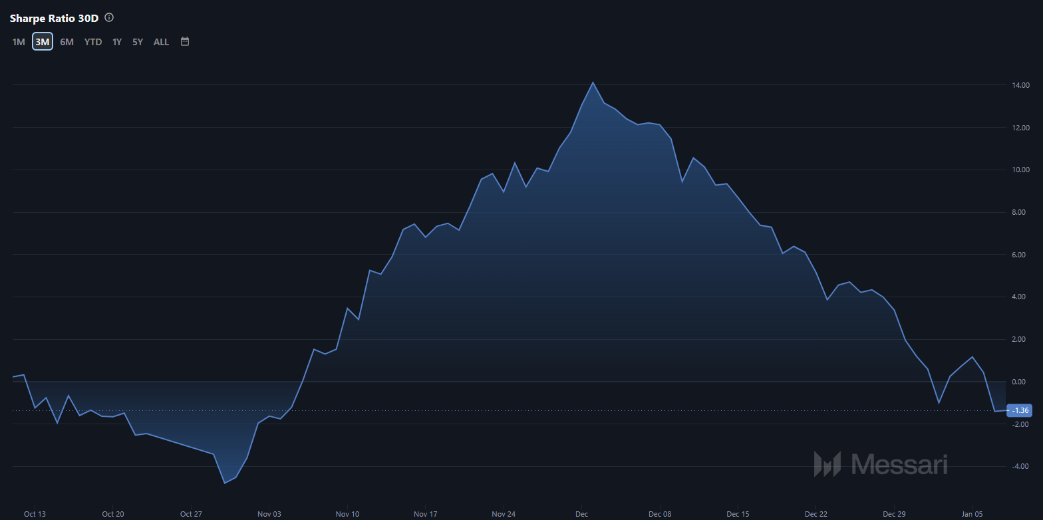This screenshot has width=1043, height=520.
Task: Open the custom date range calendar
Action: tap(185, 41)
